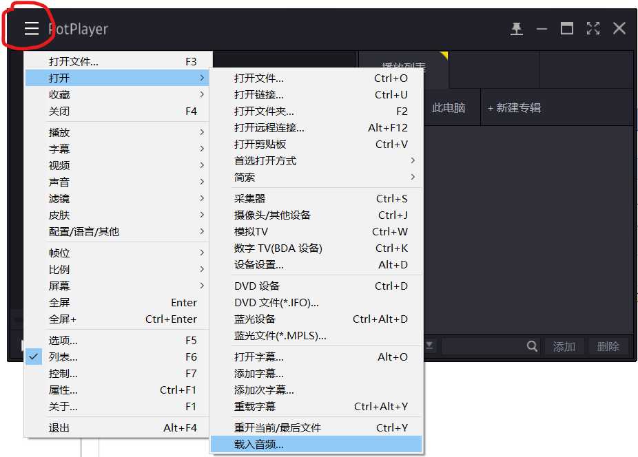Choose 数字 TV(BDA 设备) Ctrl+K
638x457 pixels.
coord(316,248)
